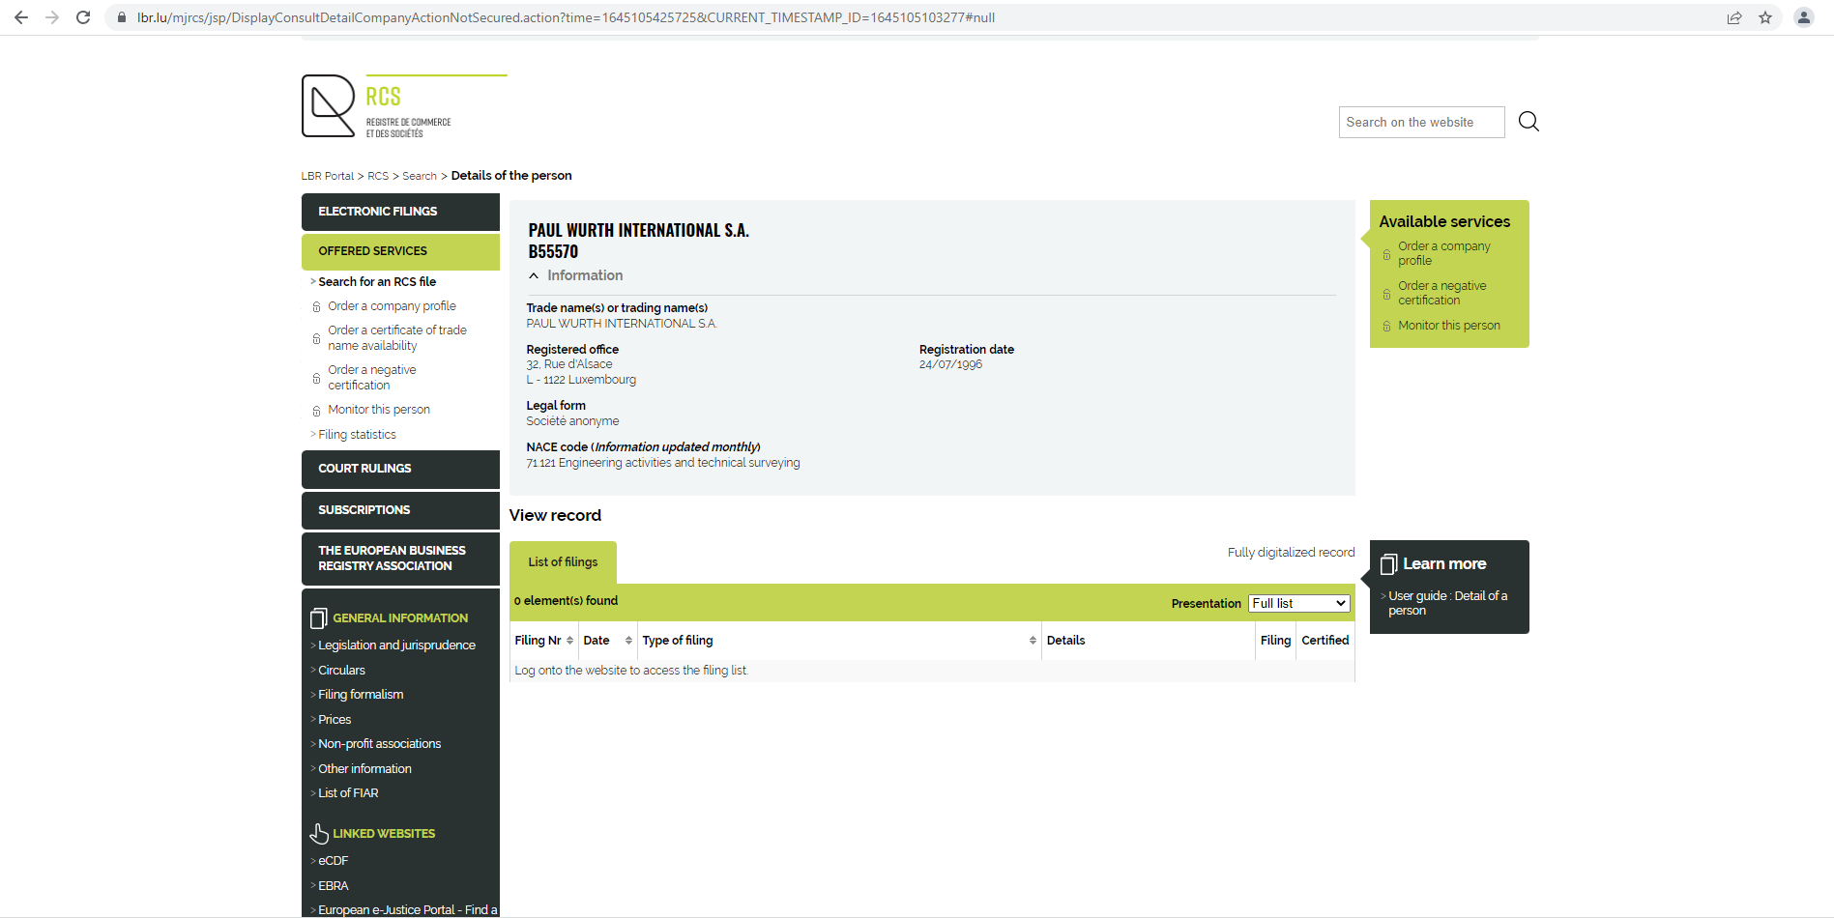Collapse the Information section chevron
1834x918 pixels.
[x=534, y=276]
